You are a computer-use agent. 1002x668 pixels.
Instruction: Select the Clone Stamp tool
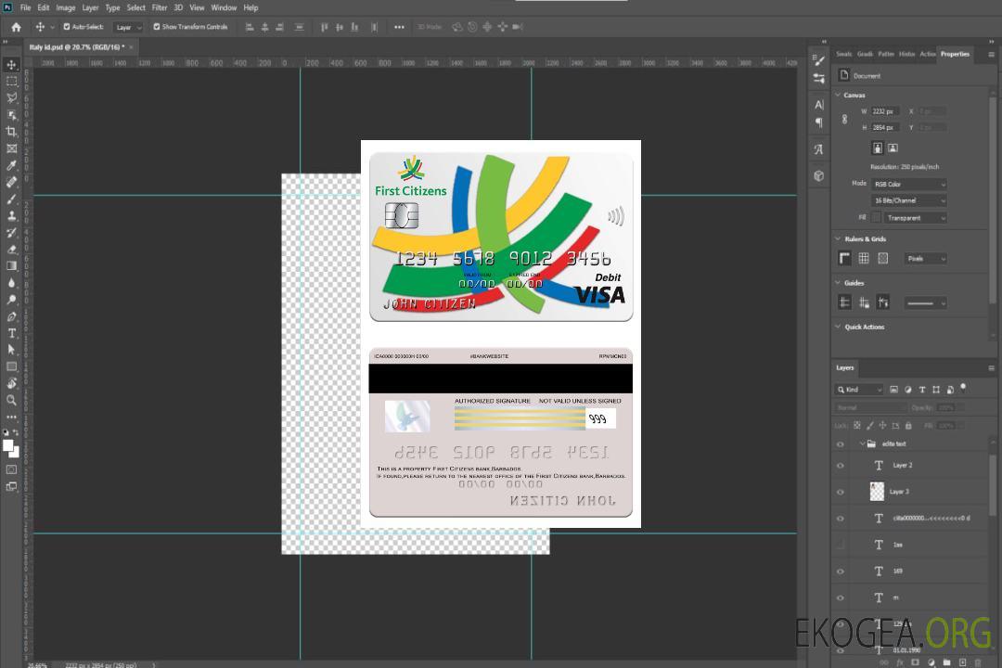point(12,215)
